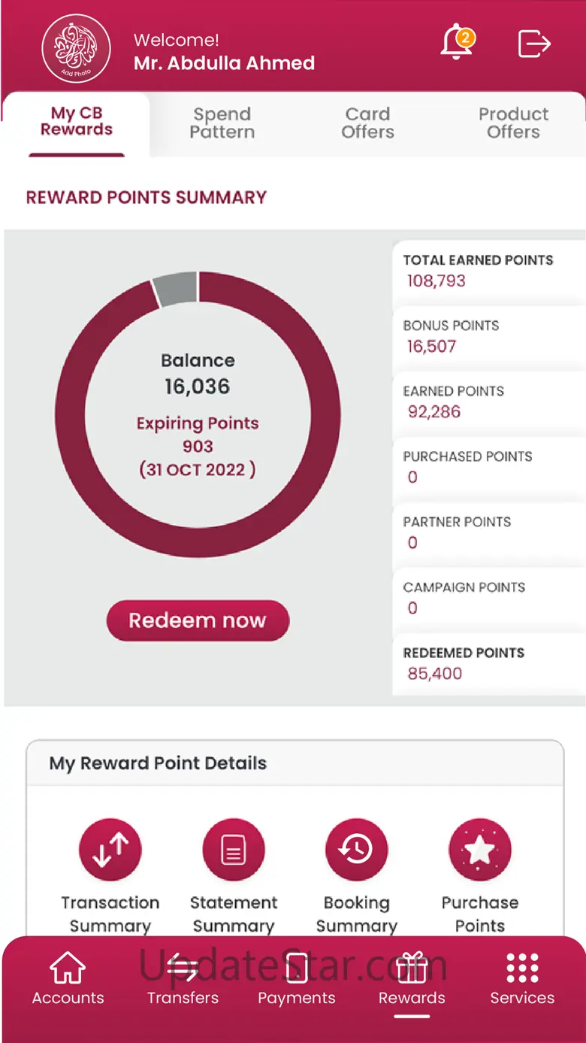Tap the Redeemed Points card
The width and height of the screenshot is (586, 1043).
point(488,663)
